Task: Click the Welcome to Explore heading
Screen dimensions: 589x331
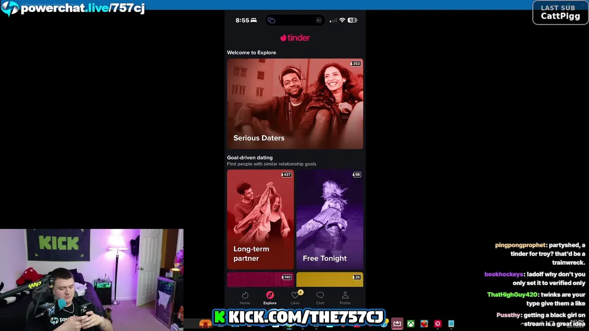Action: coord(251,52)
